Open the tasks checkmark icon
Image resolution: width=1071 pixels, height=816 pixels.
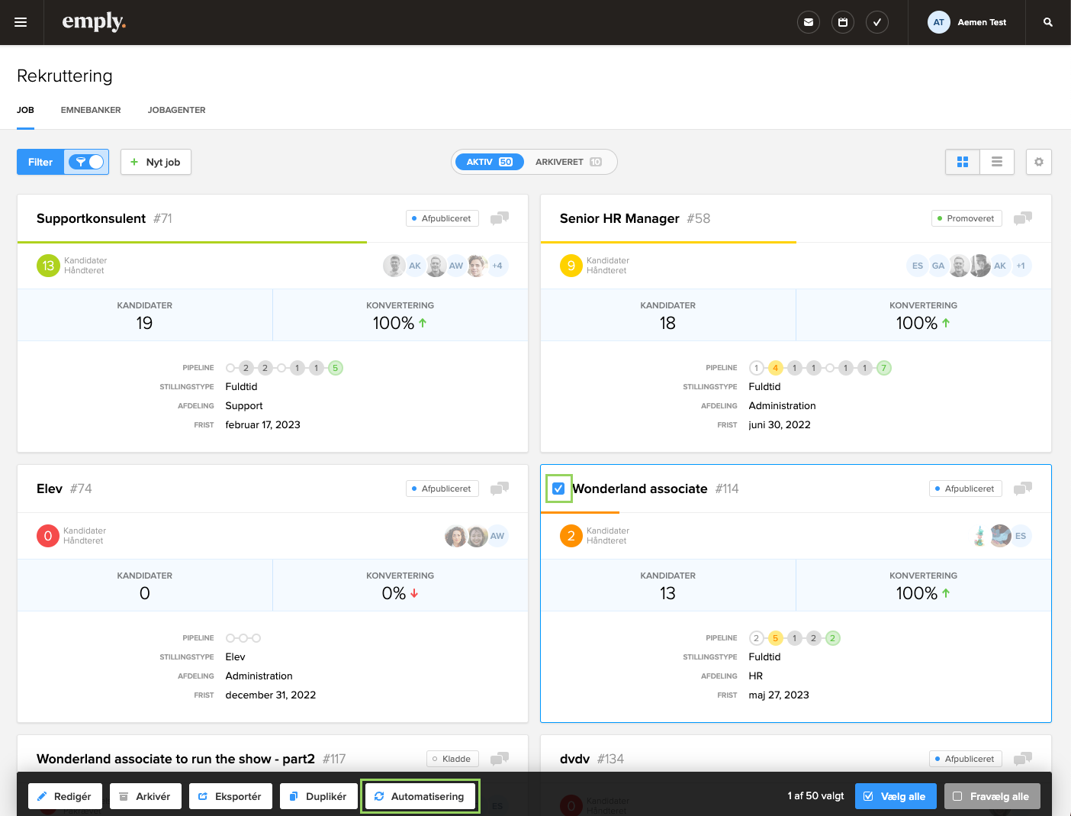click(x=876, y=22)
